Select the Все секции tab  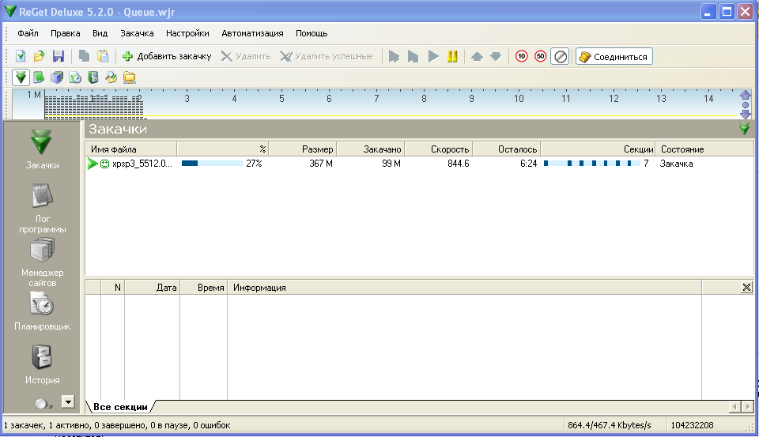click(120, 407)
